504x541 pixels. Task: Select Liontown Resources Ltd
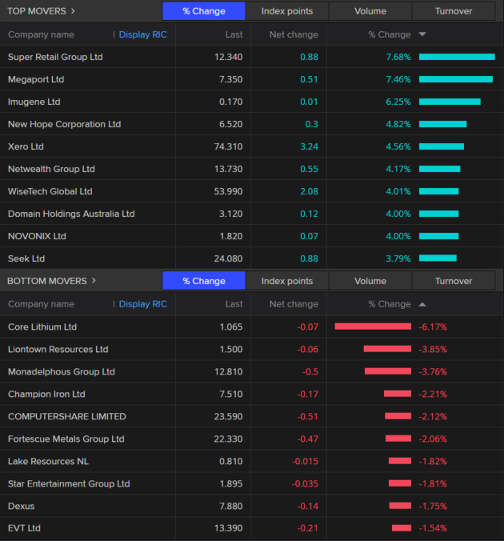(58, 349)
